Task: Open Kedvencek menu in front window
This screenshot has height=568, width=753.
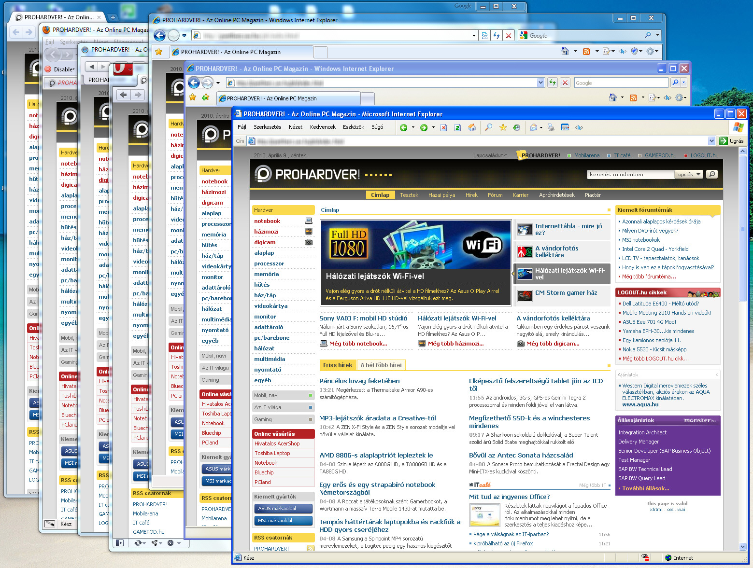Action: 323,127
